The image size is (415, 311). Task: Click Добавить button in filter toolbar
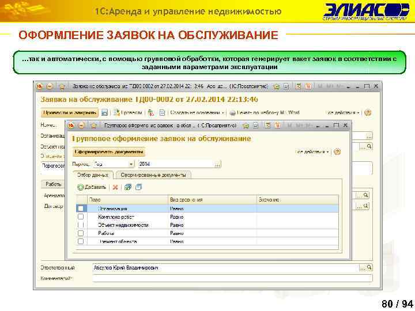pos(92,187)
